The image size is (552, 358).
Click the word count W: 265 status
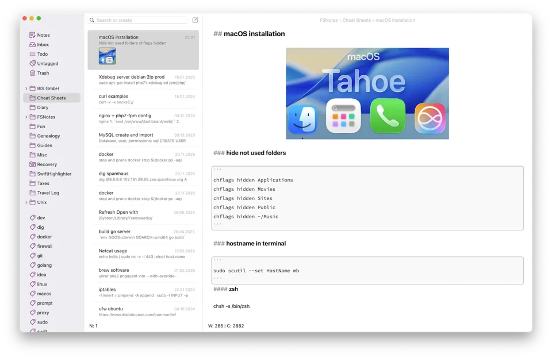216,326
